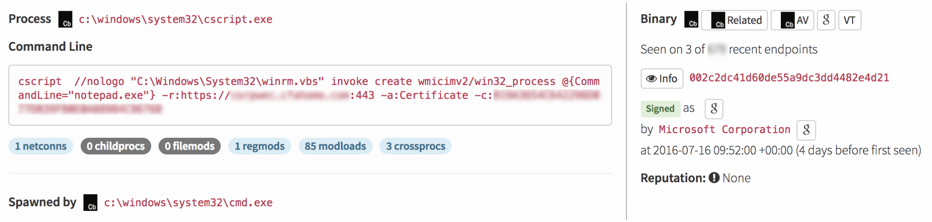Image resolution: width=932 pixels, height=222 pixels.
Task: Open the 3 crossprocs badge
Action: [415, 146]
